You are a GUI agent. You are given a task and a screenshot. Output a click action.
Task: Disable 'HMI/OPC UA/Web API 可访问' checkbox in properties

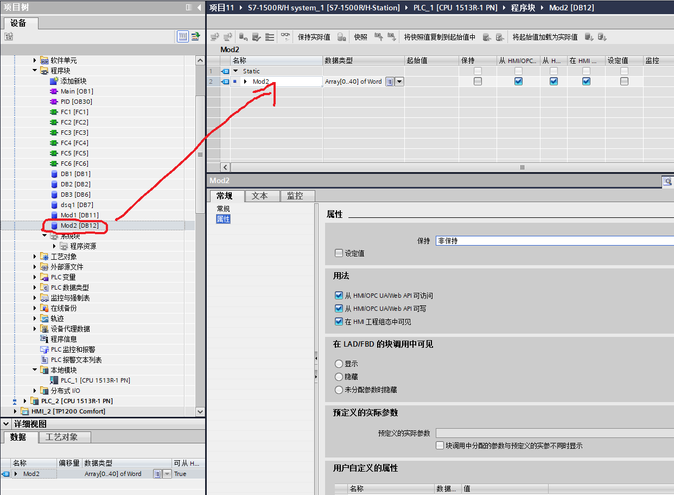(339, 296)
